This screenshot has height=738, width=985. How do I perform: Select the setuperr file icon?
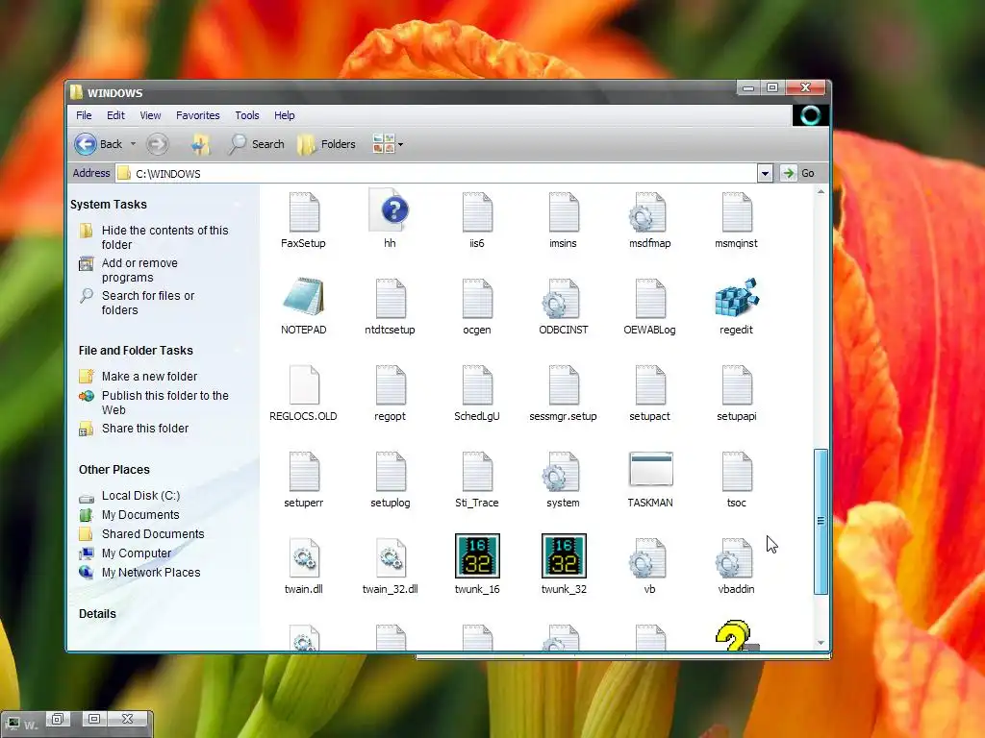pos(304,472)
